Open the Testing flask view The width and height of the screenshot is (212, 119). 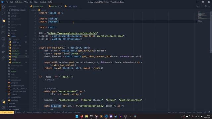3,45
